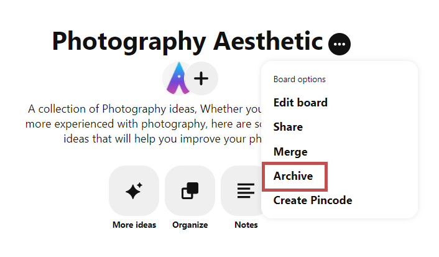Click the More ideas sparkle icon
The height and width of the screenshot is (257, 439).
coord(134,190)
